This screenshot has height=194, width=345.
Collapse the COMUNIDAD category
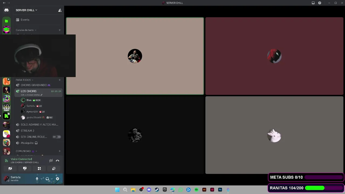point(26,151)
